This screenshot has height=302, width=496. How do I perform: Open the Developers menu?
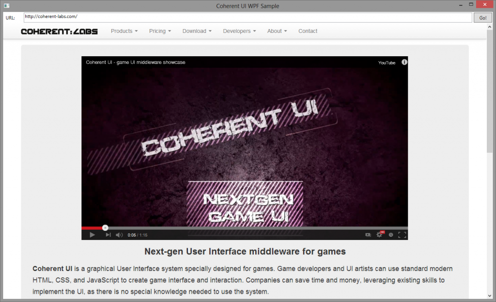[x=239, y=31]
